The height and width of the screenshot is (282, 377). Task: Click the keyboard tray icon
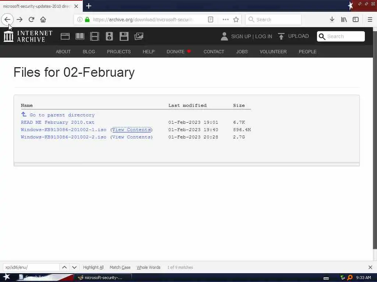coord(326,278)
